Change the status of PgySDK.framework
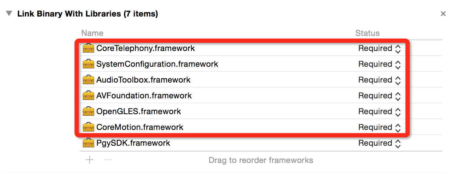 [x=380, y=143]
